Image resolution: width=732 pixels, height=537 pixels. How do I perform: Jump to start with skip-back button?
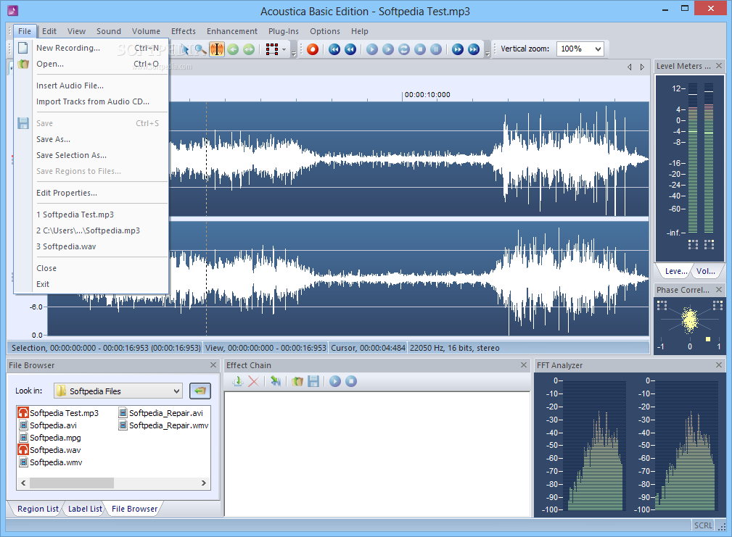[334, 49]
